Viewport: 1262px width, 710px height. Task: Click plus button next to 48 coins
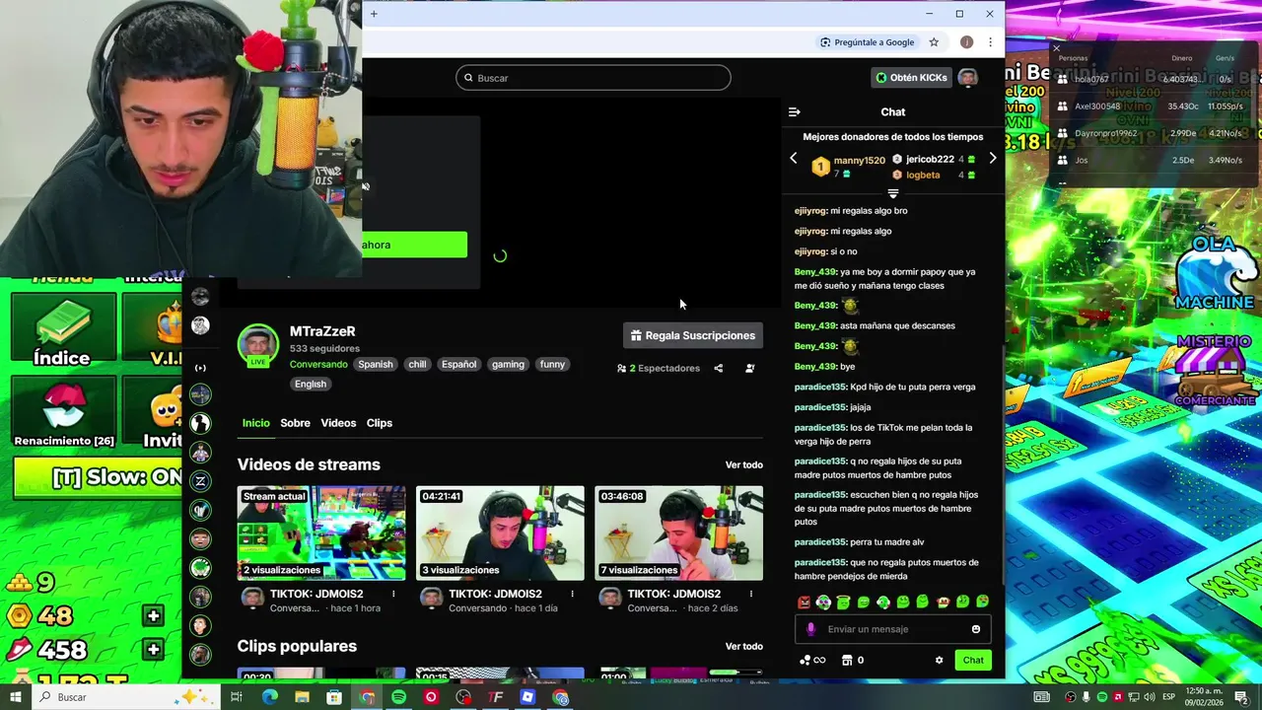153,616
